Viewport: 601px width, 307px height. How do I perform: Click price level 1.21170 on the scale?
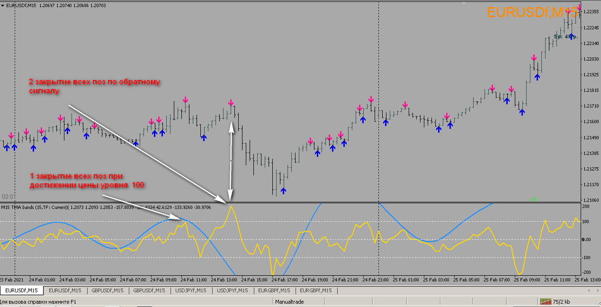click(x=591, y=184)
